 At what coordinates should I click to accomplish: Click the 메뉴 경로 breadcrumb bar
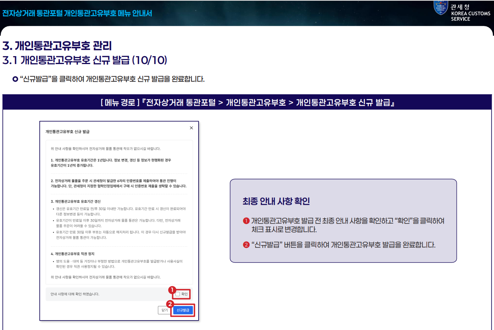[247, 103]
